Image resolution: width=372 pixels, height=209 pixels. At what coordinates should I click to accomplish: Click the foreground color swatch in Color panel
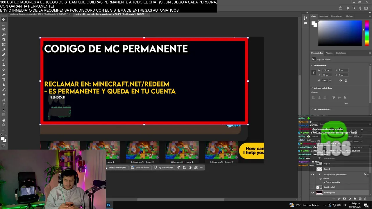(x=314, y=23)
